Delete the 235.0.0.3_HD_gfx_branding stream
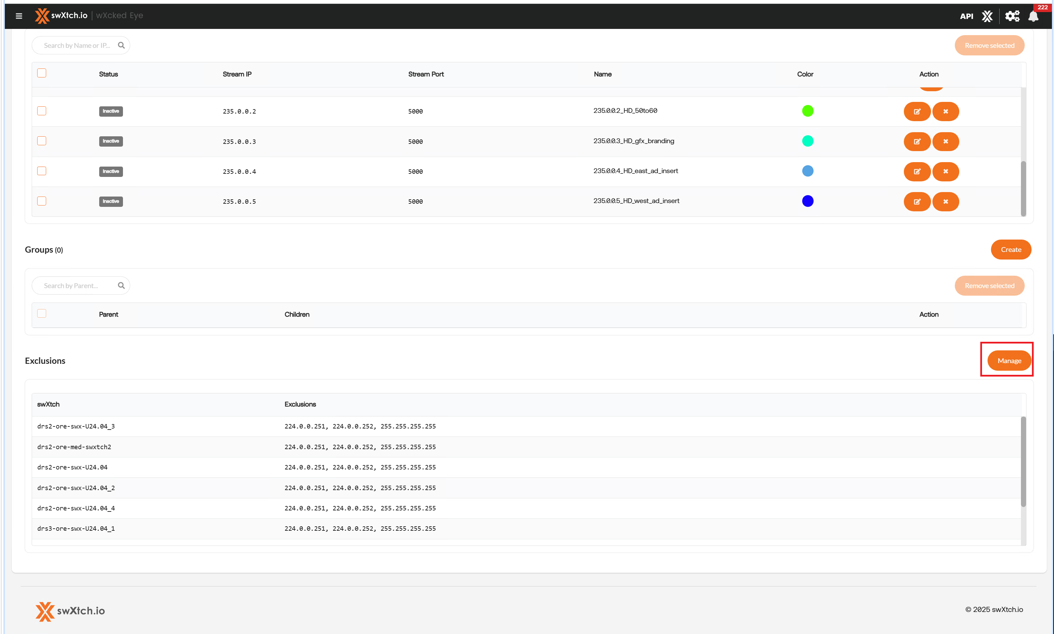 point(945,141)
